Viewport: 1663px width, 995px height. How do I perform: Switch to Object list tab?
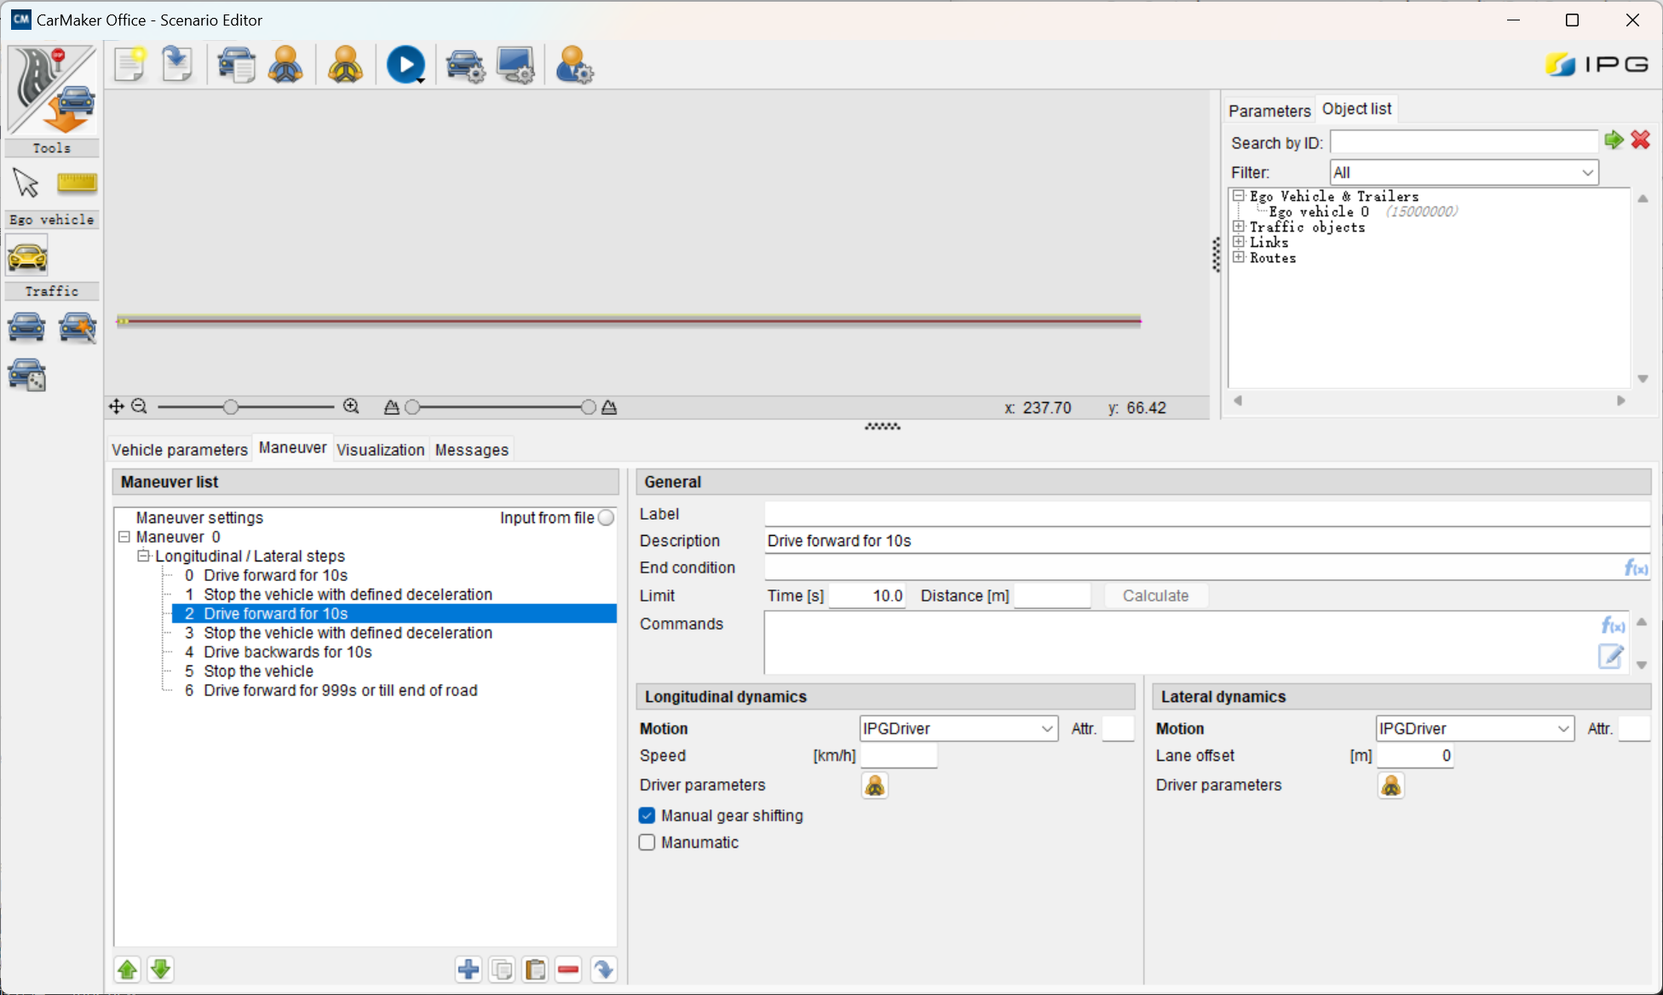coord(1356,109)
